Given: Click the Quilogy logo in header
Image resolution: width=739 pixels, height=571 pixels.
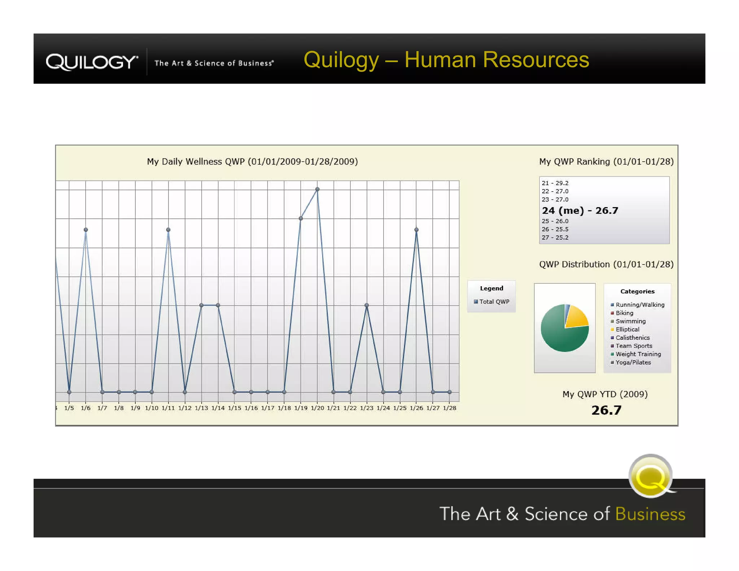Looking at the screenshot, I should click(x=92, y=62).
